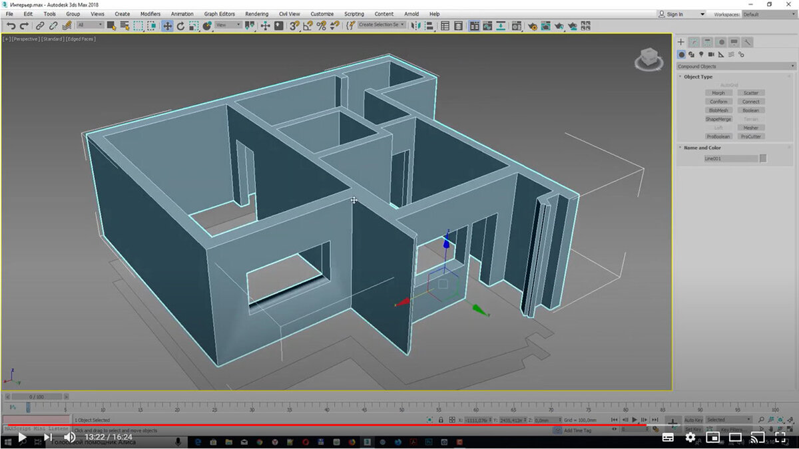Viewport: 799px width, 449px height.
Task: Open the Material Editor icon
Action: point(516,26)
